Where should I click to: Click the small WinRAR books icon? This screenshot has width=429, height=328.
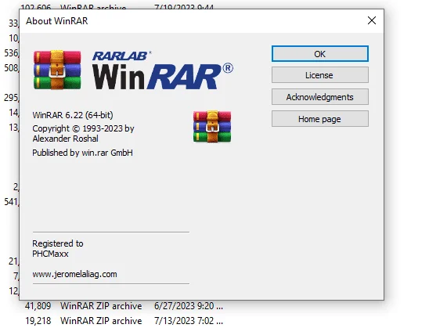click(x=212, y=126)
